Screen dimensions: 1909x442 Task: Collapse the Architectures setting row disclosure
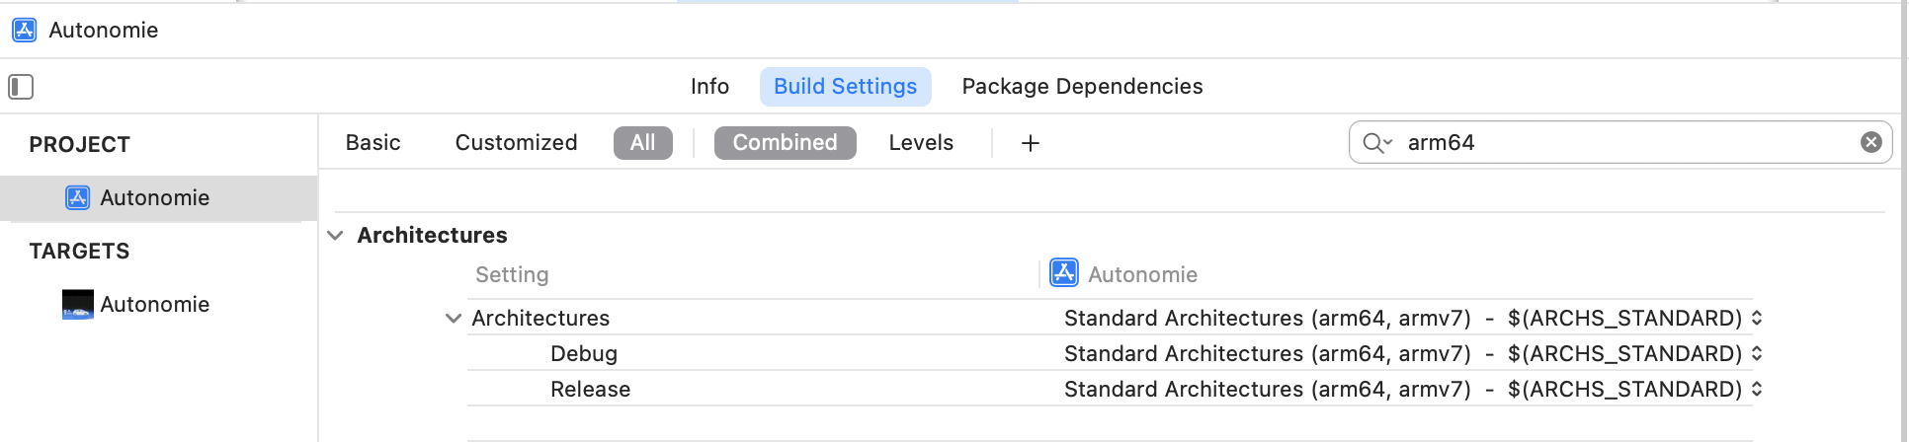[x=454, y=318]
